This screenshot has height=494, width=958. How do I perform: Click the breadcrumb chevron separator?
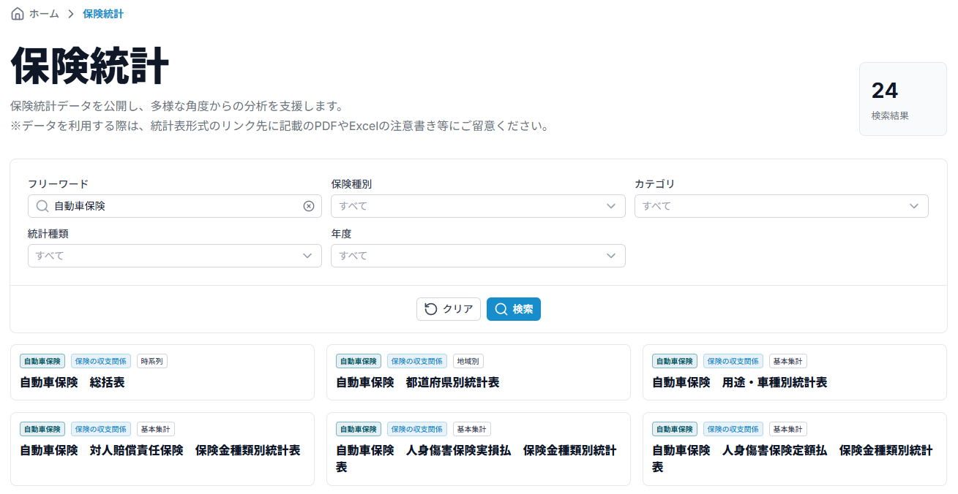(x=71, y=14)
